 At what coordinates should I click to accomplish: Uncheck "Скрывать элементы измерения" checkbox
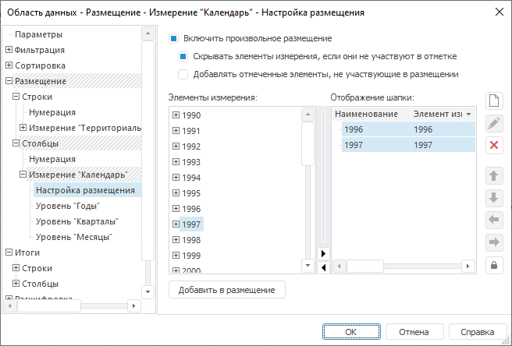(x=183, y=56)
